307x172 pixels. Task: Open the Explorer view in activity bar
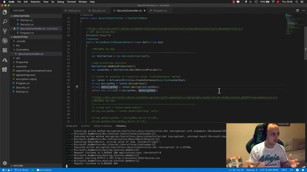[x=5, y=12]
